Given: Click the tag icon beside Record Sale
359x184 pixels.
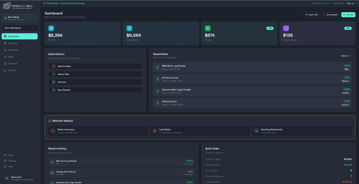Looking at the screenshot, I should [54, 74].
